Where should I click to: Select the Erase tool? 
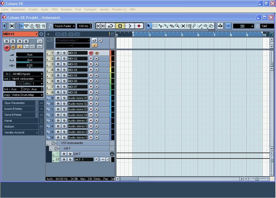(172, 26)
